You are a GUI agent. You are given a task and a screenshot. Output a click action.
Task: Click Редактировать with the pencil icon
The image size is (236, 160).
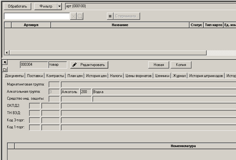[89, 65]
